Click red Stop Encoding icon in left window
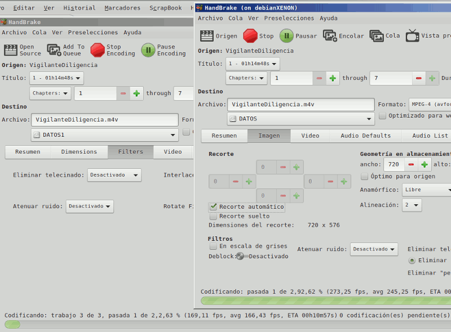The width and height of the screenshot is (451, 332). click(98, 50)
